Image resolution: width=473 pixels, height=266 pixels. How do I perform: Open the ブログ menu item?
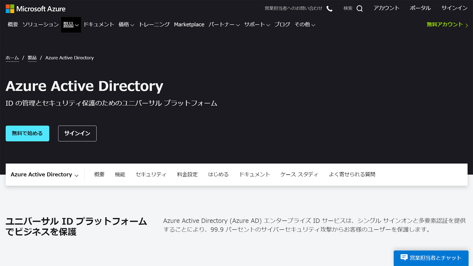(282, 24)
